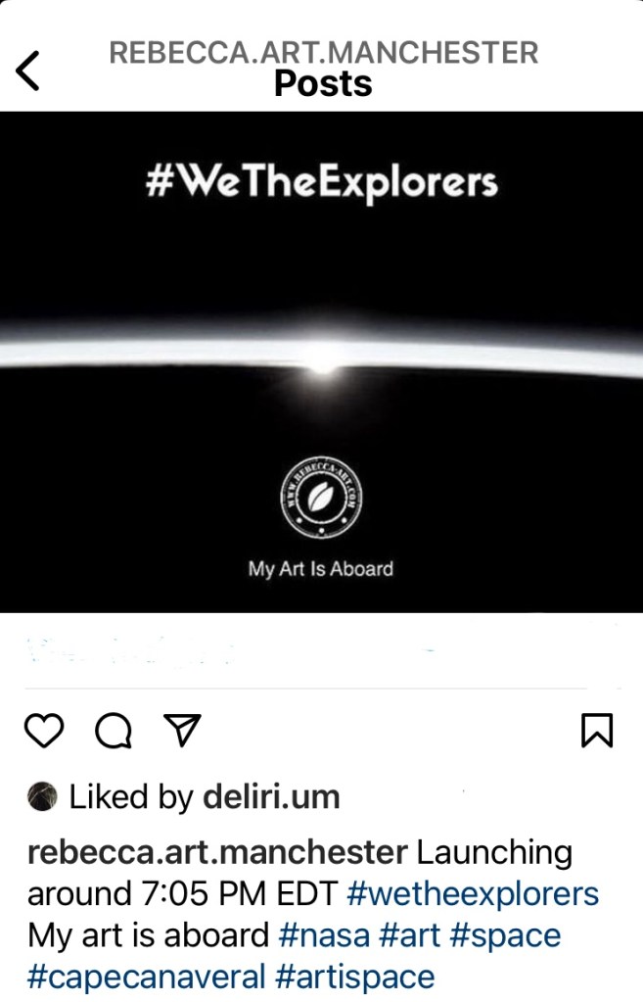Open the #artispace hashtag
Viewport: 643px width, 1002px height.
click(355, 978)
